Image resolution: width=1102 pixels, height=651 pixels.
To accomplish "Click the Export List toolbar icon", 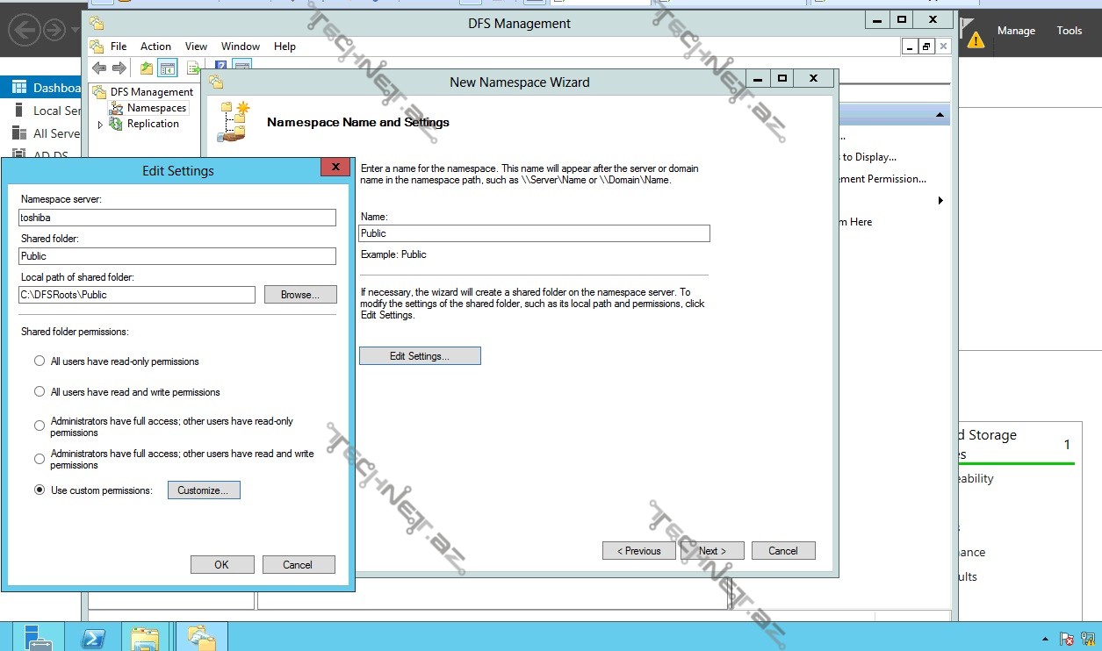I will [x=193, y=68].
